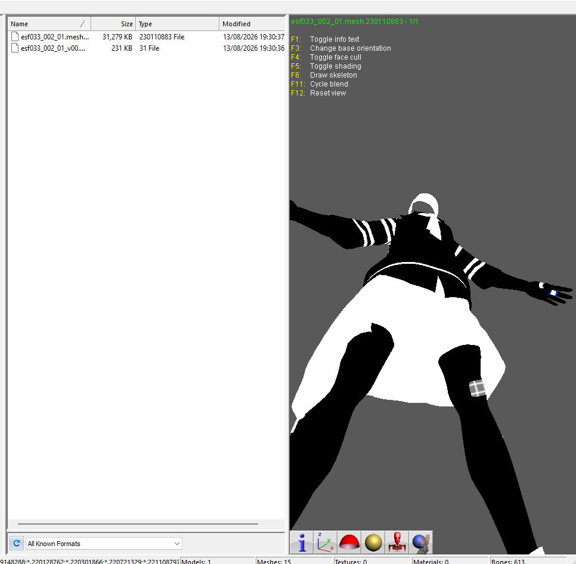
Task: Click the blue sphere with hand icon
Action: point(420,543)
